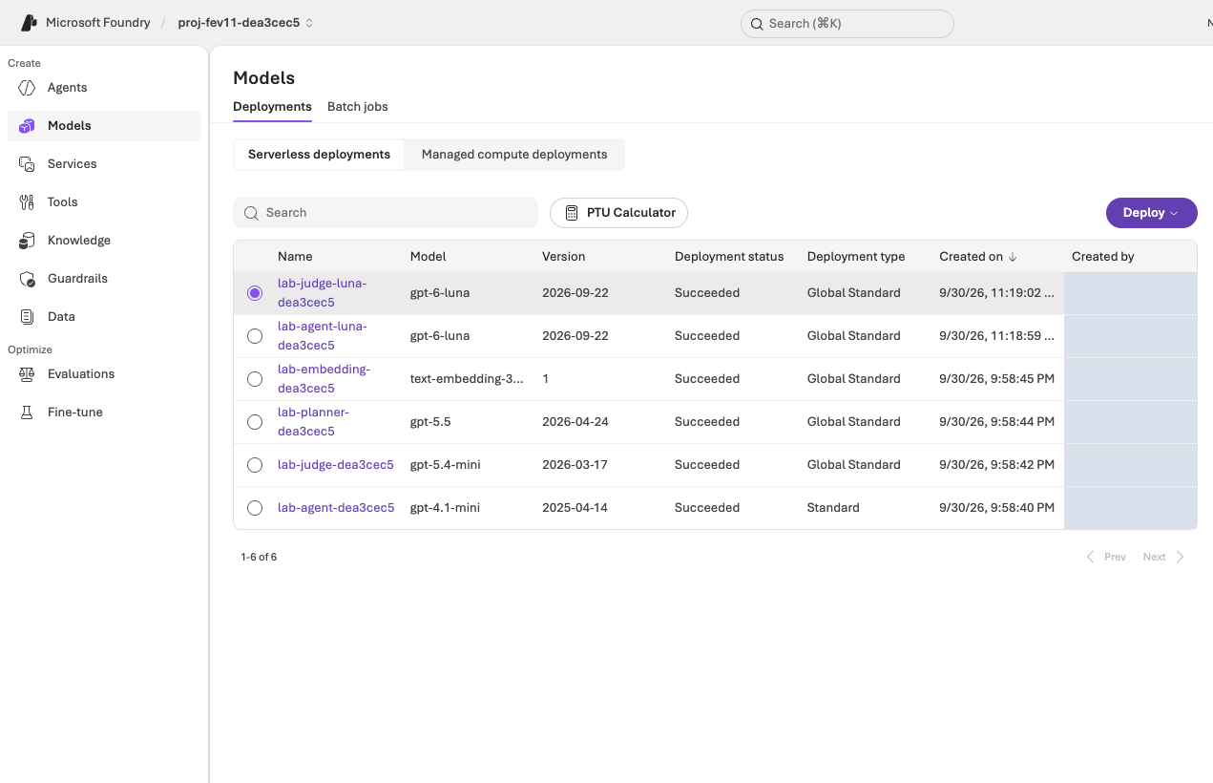Image resolution: width=1213 pixels, height=783 pixels.
Task: Click the Microsoft Foundry logo icon
Action: (30, 23)
